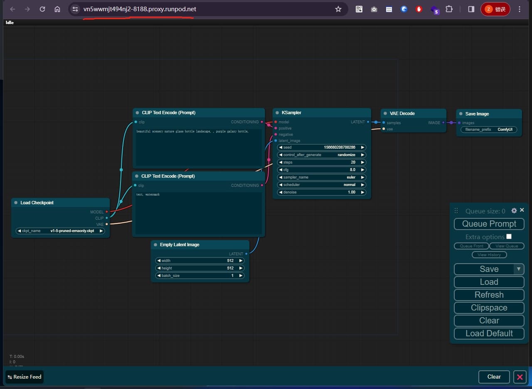Save the workflow with Save button
Image resolution: width=532 pixels, height=389 pixels.
pos(484,269)
